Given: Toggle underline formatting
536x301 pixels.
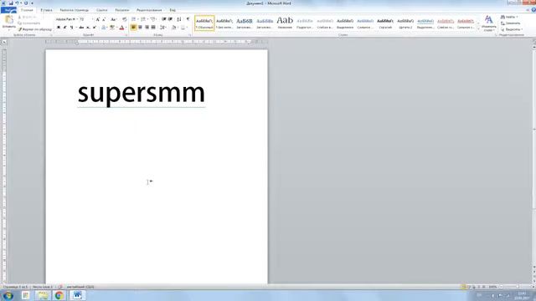Looking at the screenshot, I should (71, 28).
